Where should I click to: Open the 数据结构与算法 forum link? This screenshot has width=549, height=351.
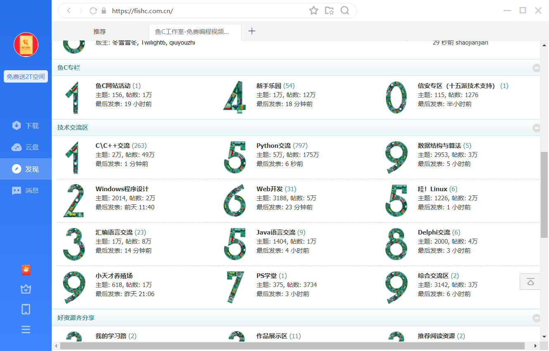coord(440,146)
